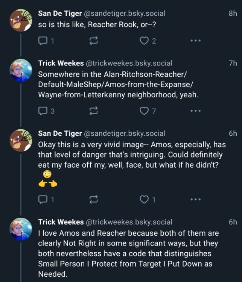The width and height of the screenshot is (242, 282).
Task: Open San De Tiger's name on first post
Action: click(x=60, y=14)
